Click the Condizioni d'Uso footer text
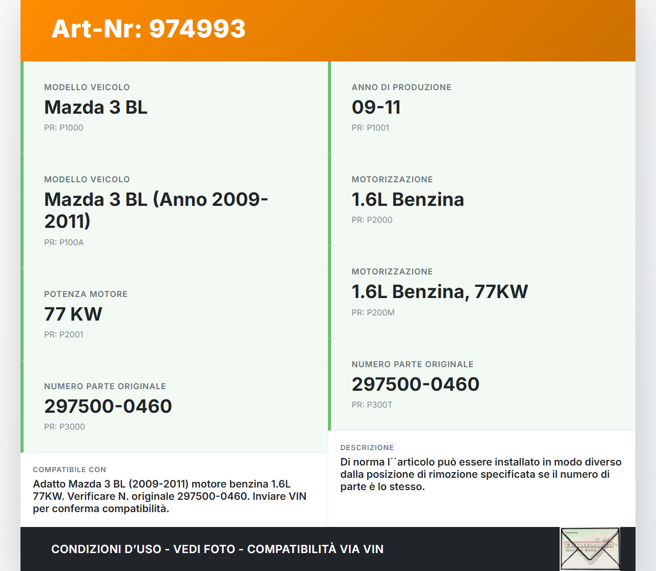This screenshot has height=571, width=656. [x=217, y=548]
